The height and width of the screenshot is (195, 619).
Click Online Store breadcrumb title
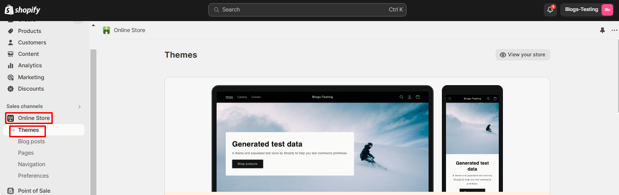(129, 30)
